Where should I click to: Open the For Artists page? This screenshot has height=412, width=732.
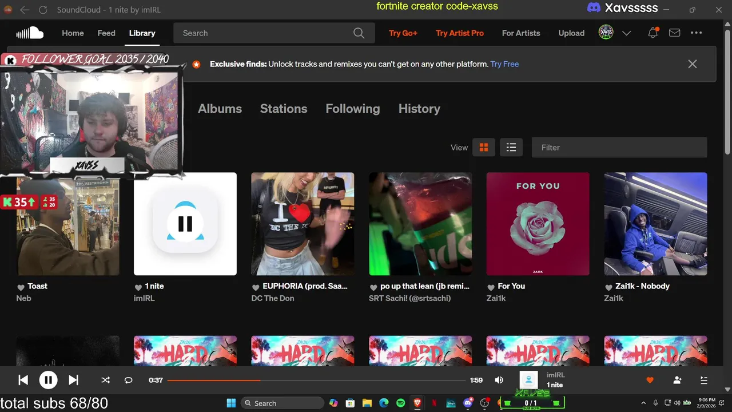pyautogui.click(x=521, y=33)
